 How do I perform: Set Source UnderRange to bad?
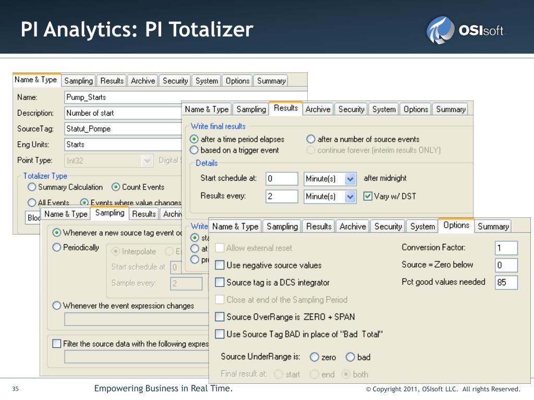350,357
